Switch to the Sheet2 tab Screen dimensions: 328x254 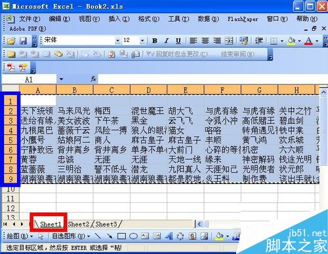coord(79,224)
